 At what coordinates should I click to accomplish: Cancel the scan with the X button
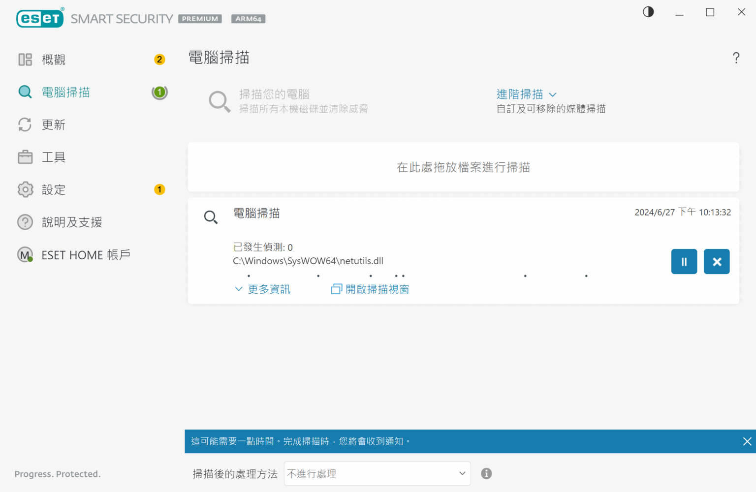[x=716, y=261]
